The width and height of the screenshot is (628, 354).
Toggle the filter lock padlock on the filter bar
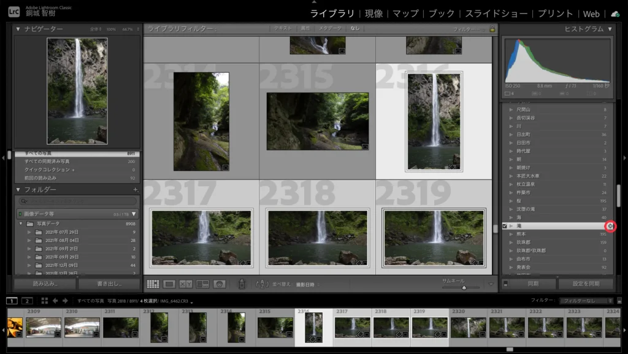492,28
